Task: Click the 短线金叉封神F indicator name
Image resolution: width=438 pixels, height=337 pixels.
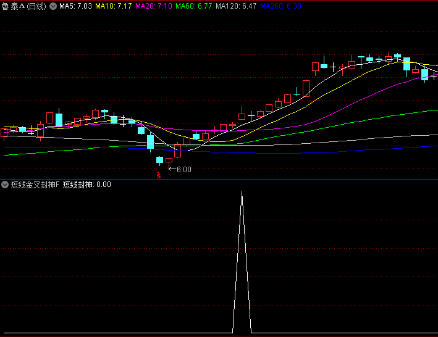Action: pyautogui.click(x=35, y=185)
